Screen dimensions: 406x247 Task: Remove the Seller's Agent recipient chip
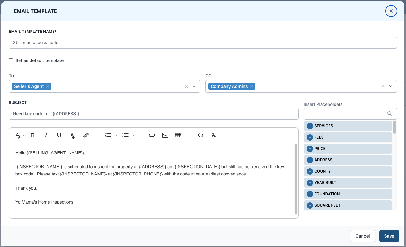click(x=48, y=86)
